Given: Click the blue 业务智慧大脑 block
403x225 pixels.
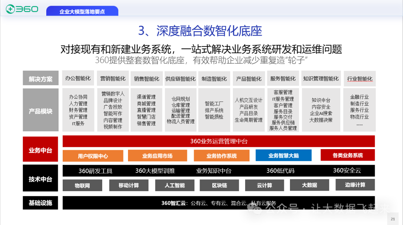Looking at the screenshot, I should (x=284, y=155).
